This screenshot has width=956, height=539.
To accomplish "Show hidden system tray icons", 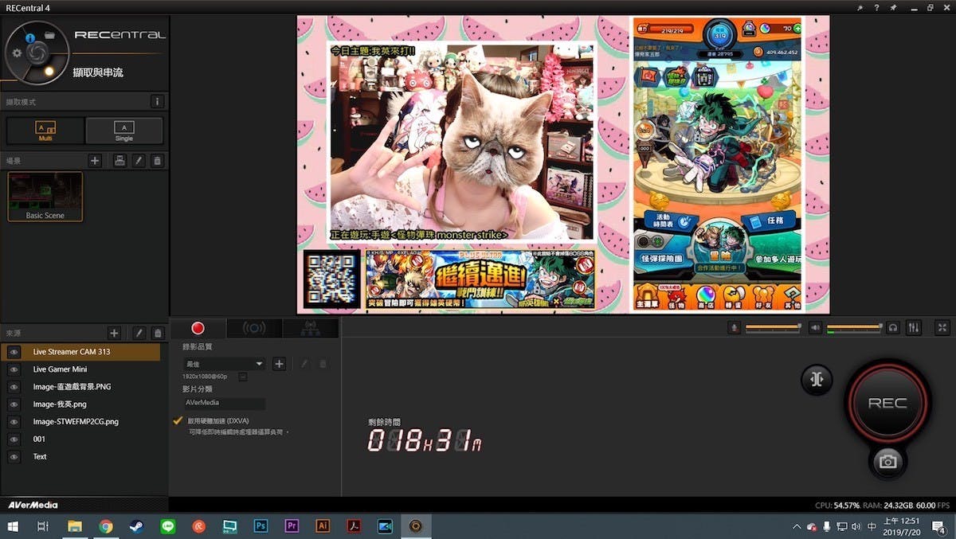I will tap(797, 526).
